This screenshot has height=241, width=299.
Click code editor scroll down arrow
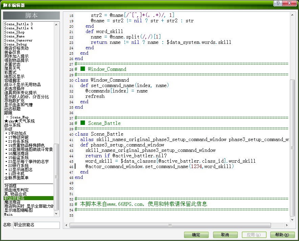[292, 220]
